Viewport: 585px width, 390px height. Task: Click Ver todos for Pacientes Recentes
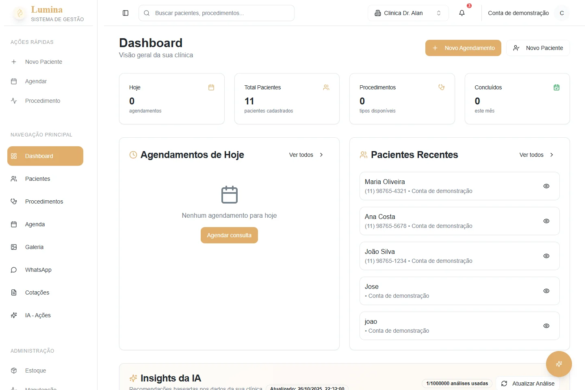point(537,155)
